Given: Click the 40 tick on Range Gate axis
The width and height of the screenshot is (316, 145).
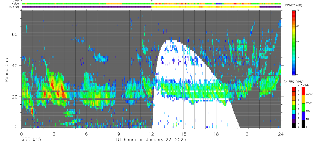Looking at the screenshot, I should [x=15, y=65].
